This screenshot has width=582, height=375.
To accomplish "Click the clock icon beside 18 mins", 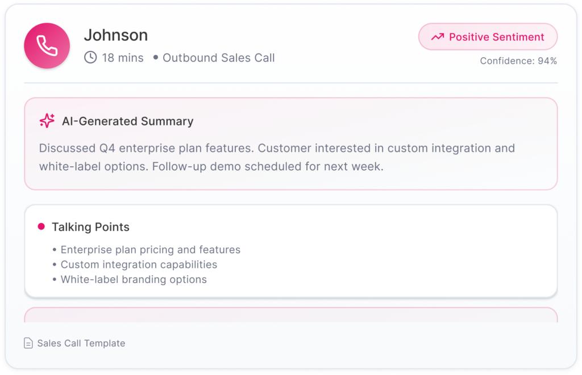I will click(90, 57).
